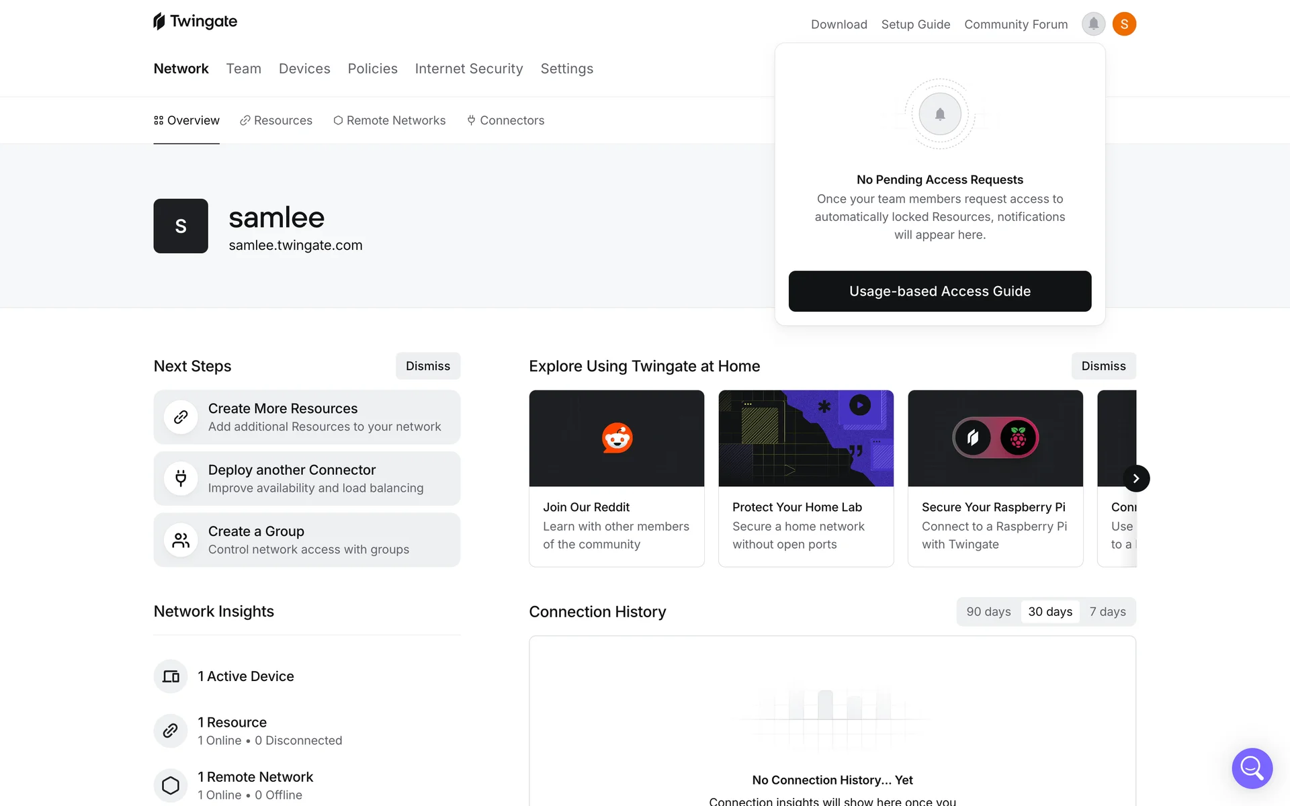1290x806 pixels.
Task: Click the notification bell icon
Action: (1093, 24)
